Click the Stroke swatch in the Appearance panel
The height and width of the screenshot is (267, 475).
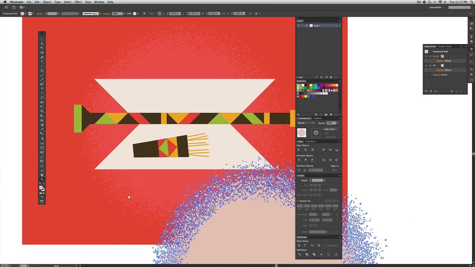[x=442, y=56]
